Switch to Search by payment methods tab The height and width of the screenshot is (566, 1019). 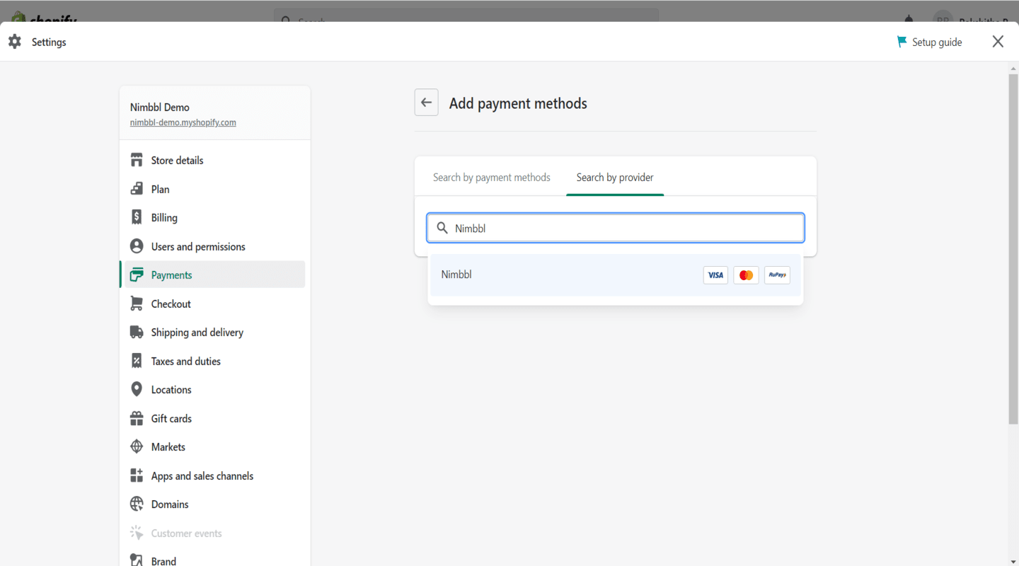491,177
